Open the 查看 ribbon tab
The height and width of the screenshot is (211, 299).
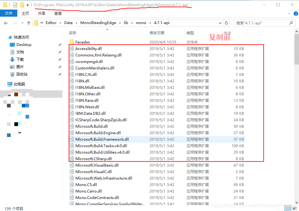(x=58, y=13)
